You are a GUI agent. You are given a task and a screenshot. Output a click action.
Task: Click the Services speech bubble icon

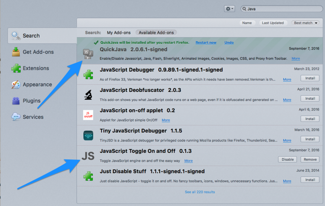point(16,117)
